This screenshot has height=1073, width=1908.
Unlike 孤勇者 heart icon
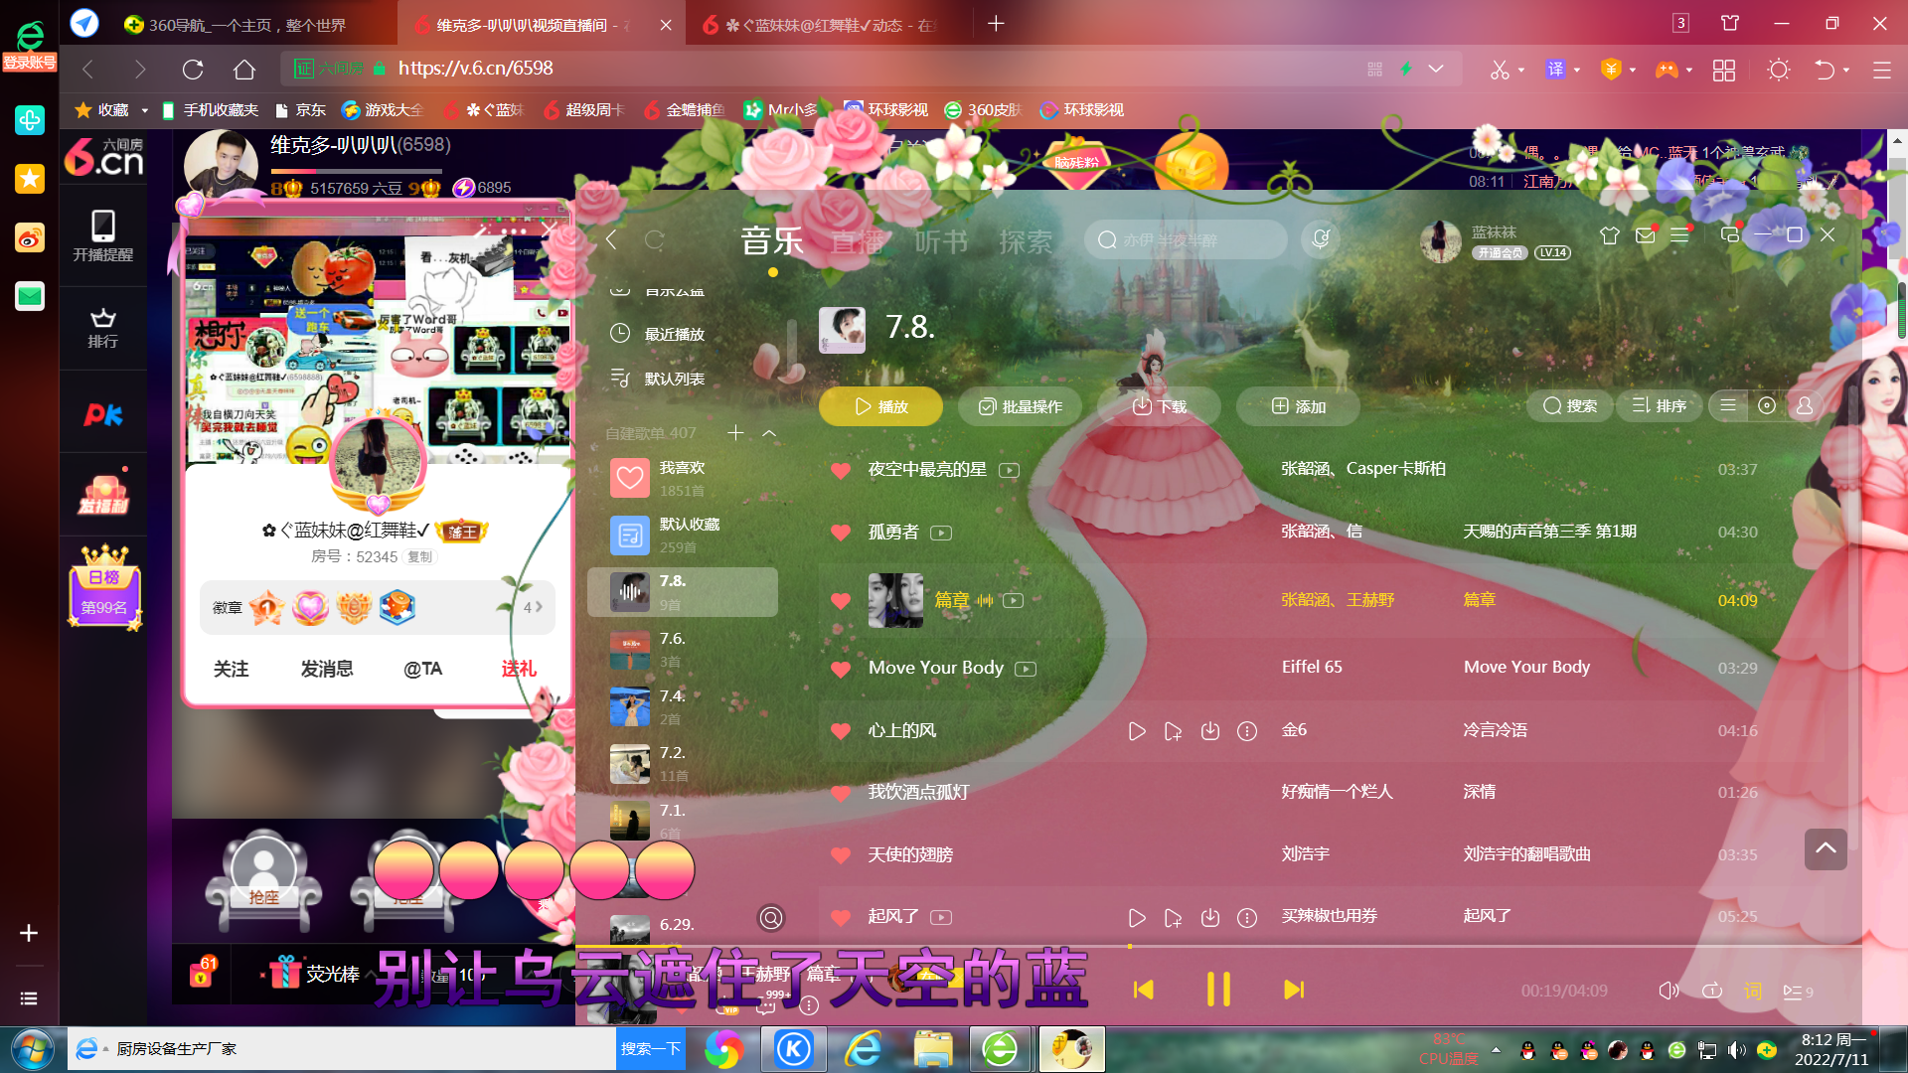tap(841, 533)
